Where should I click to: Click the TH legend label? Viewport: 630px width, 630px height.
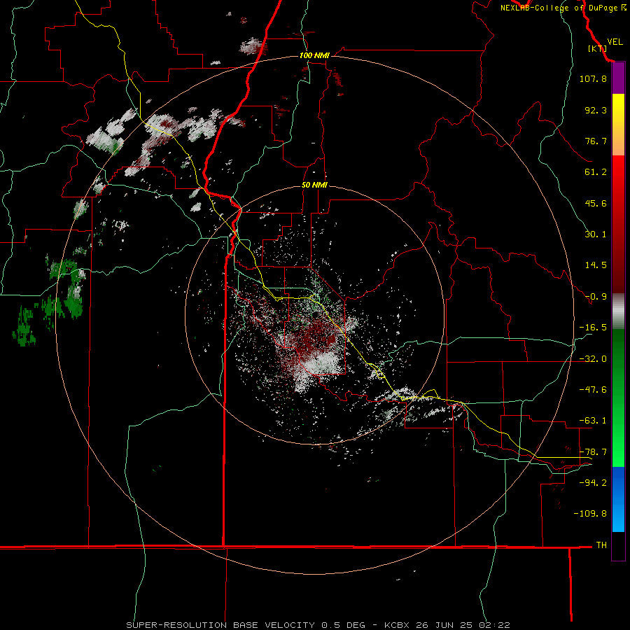click(x=601, y=545)
